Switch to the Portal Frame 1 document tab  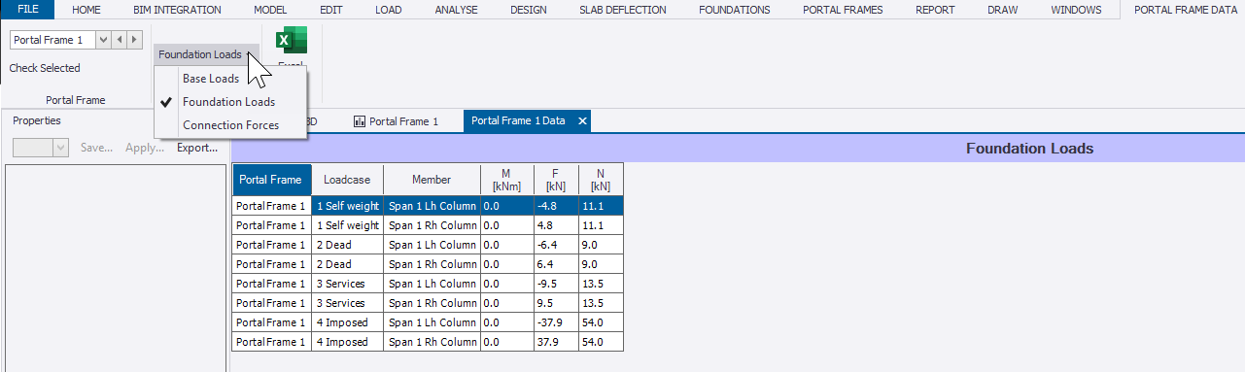[397, 121]
